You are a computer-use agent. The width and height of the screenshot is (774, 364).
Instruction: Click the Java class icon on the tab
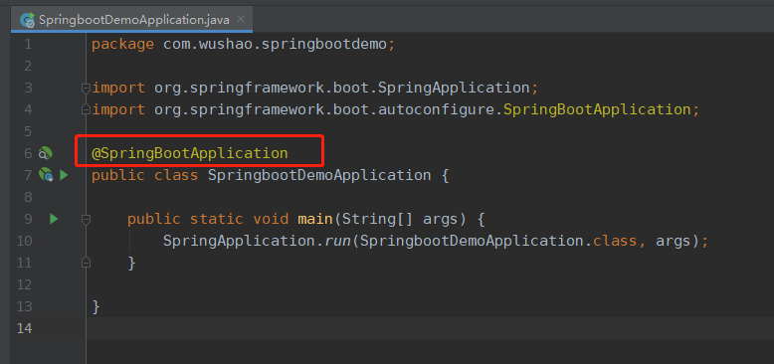coord(27,20)
